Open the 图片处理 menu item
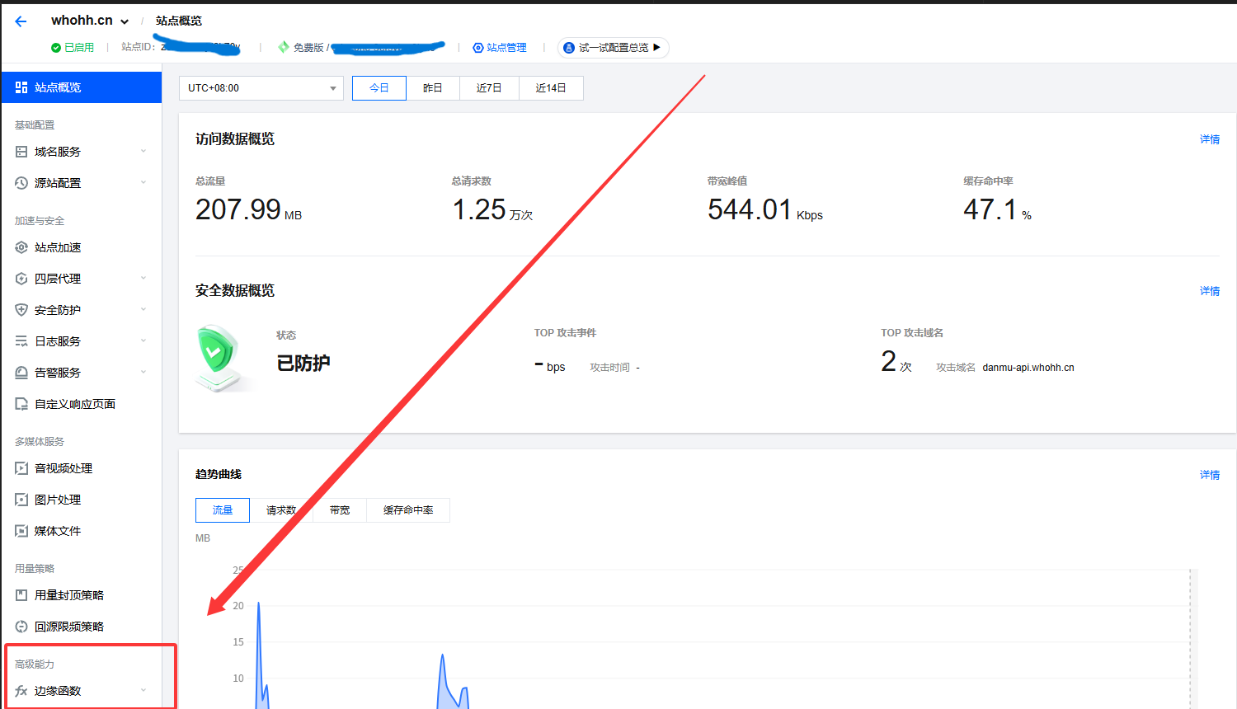The width and height of the screenshot is (1237, 709). click(x=82, y=500)
